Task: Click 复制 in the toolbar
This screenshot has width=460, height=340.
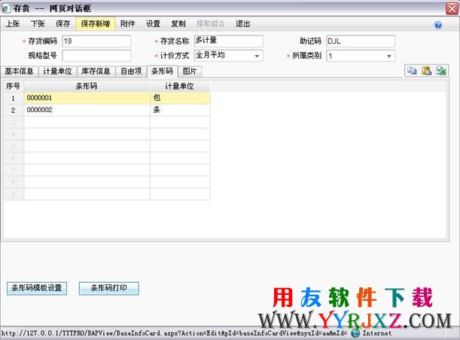Action: pyautogui.click(x=178, y=24)
